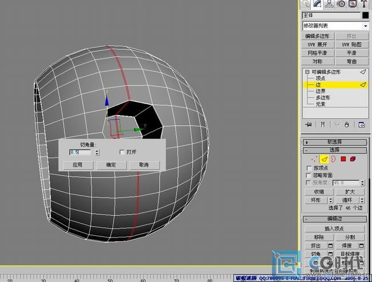Toggle the Pin Stack icon
This screenshot has height=282, width=372.
point(308,124)
